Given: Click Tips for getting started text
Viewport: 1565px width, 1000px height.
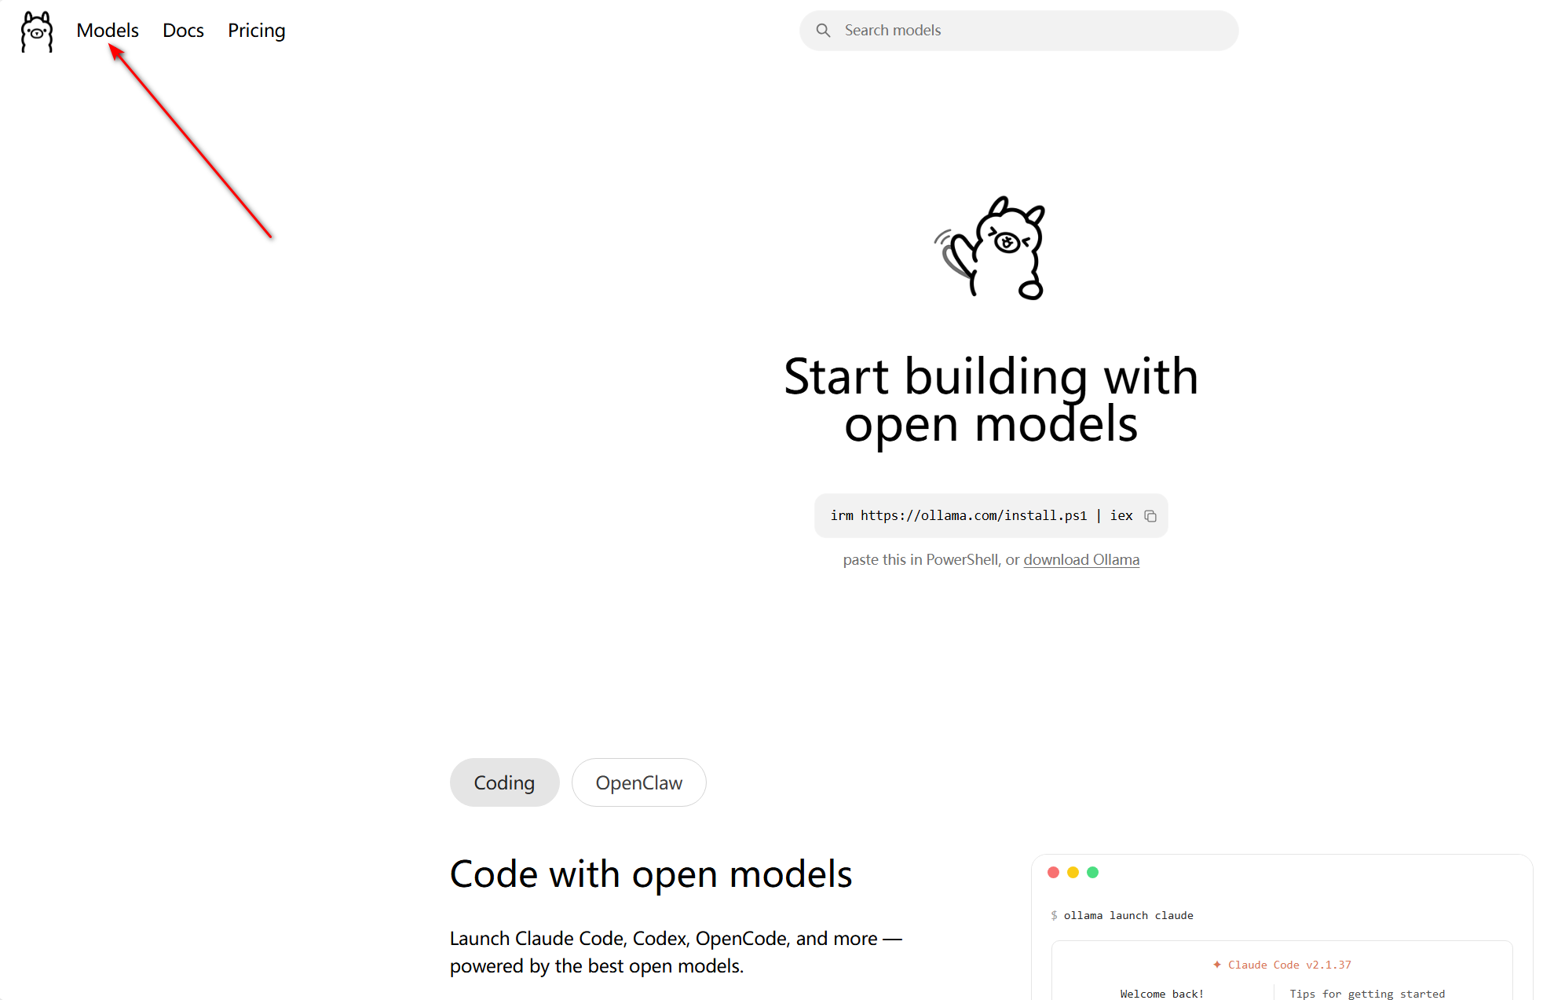Looking at the screenshot, I should coord(1366,994).
